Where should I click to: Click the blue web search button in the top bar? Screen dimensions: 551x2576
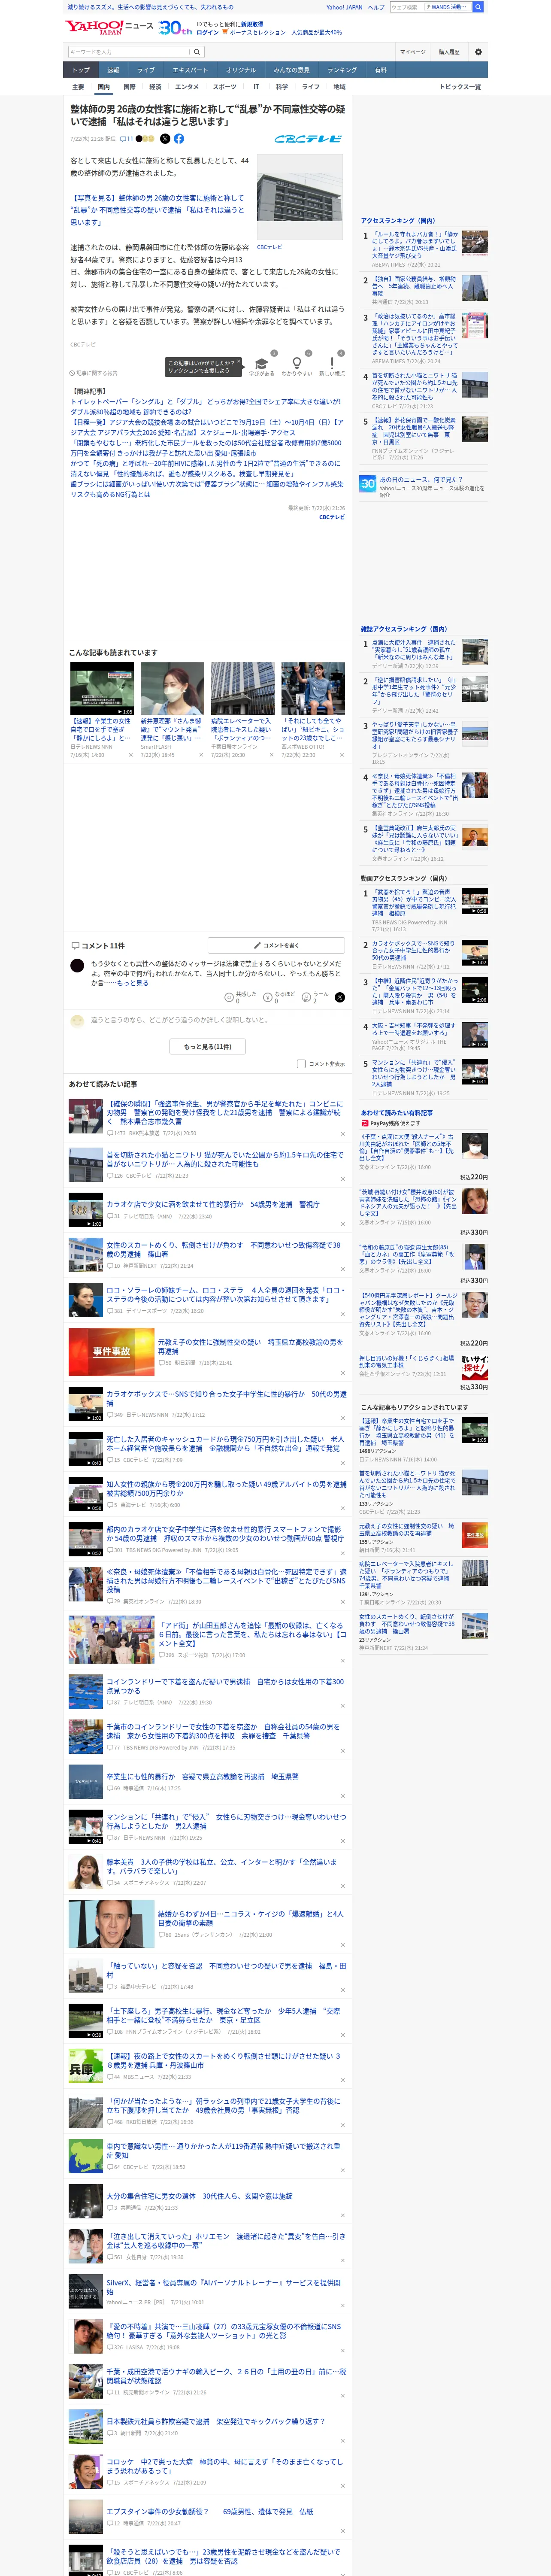tap(478, 7)
